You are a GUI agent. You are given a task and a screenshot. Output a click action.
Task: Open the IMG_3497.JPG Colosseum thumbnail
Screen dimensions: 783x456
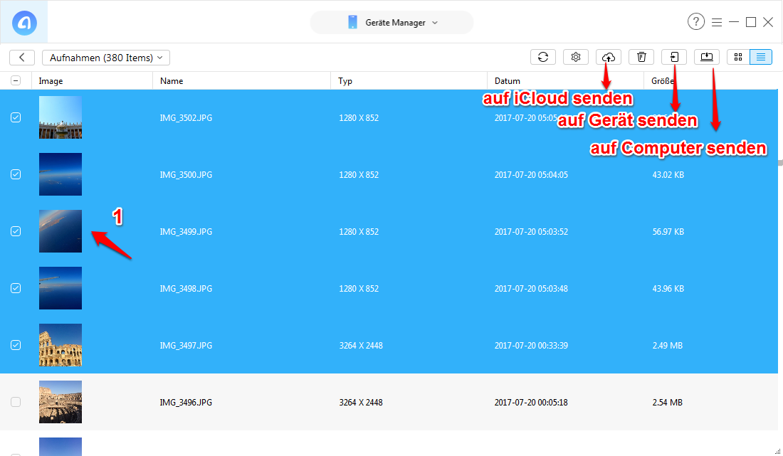click(x=61, y=345)
